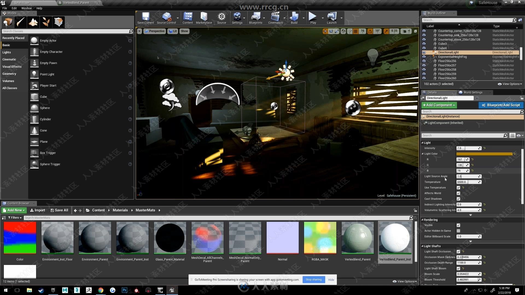Screen dimensions: 525x295
Task: Click Add Component button
Action: click(x=439, y=105)
